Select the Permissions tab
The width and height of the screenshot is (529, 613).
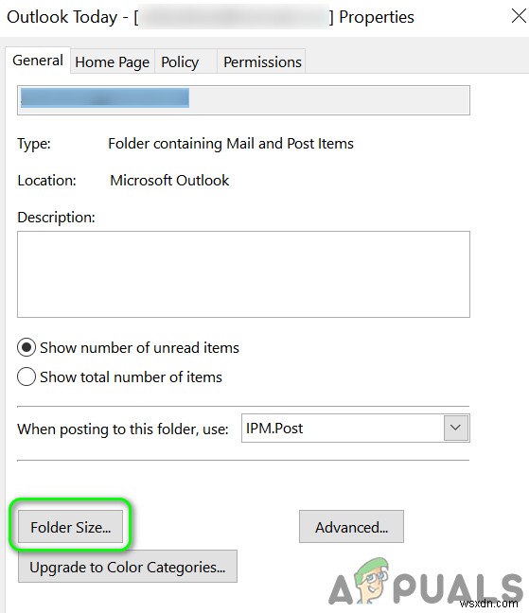261,61
